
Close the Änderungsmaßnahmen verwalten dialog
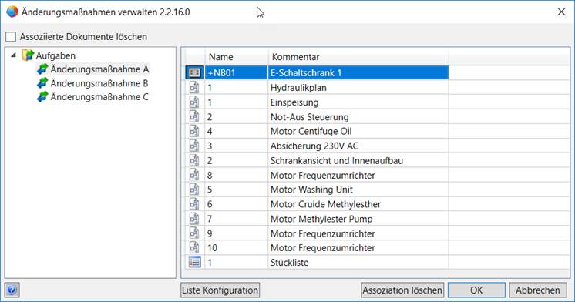561,12
